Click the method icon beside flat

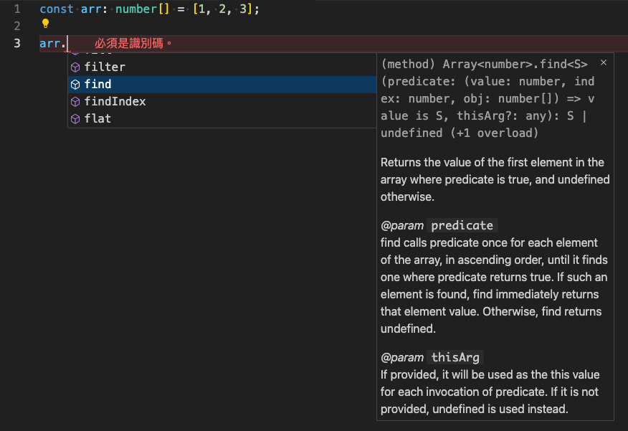tap(75, 118)
